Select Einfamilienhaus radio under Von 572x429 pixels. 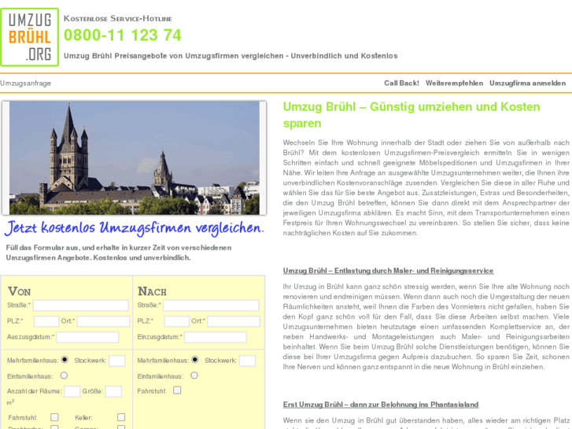[64, 375]
